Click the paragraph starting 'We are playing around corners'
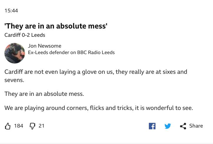Viewport: 213px width, 144px height. pos(99,108)
